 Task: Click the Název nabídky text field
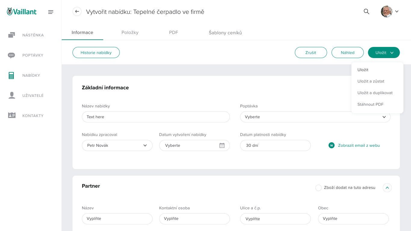pos(156,117)
